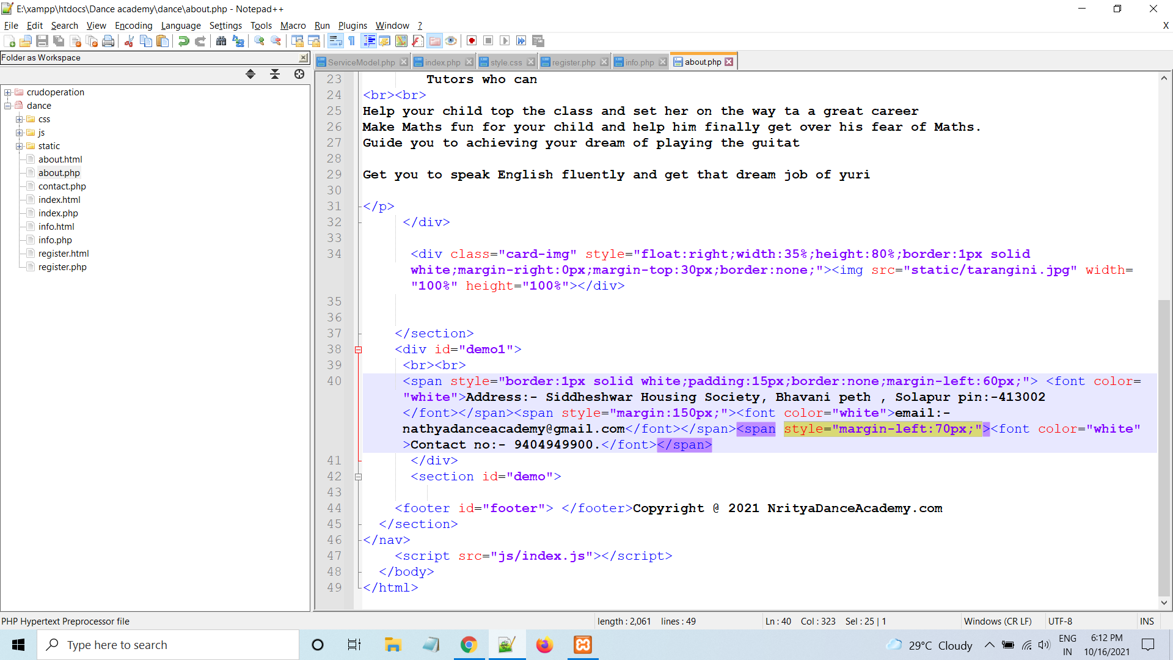Click the Save toolbar icon

point(42,41)
